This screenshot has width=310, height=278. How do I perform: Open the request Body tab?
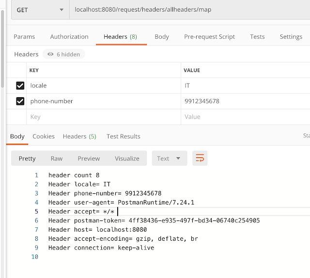click(x=162, y=37)
